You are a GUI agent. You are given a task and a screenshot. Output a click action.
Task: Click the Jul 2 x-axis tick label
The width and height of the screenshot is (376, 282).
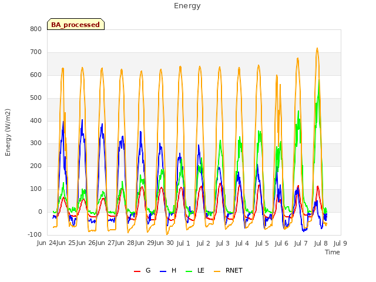203,243
